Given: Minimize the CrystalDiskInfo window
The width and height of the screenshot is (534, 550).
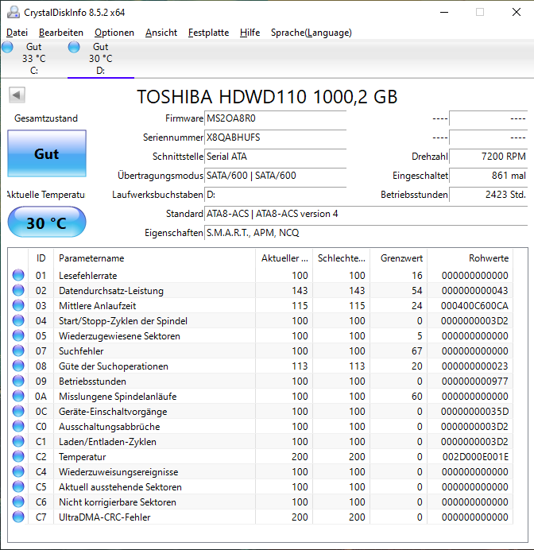Looking at the screenshot, I should click(x=444, y=12).
